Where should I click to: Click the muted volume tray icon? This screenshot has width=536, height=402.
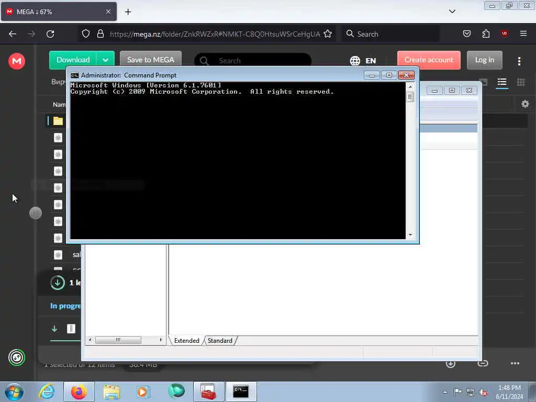point(483,393)
